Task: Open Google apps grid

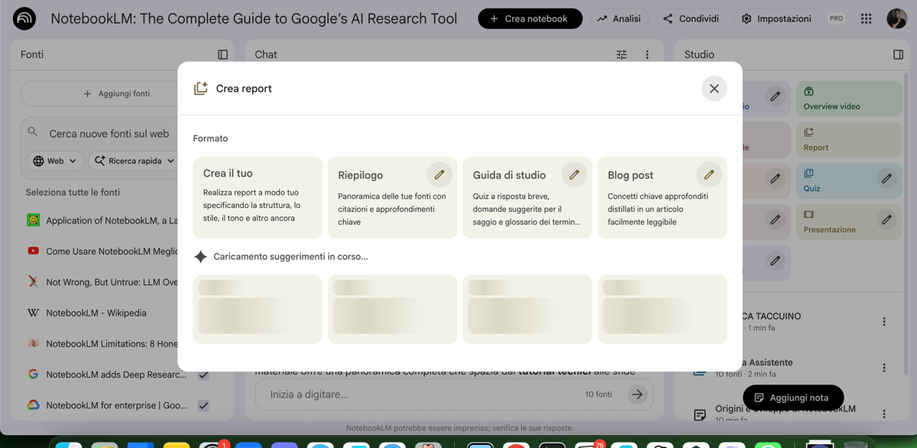Action: pos(866,18)
